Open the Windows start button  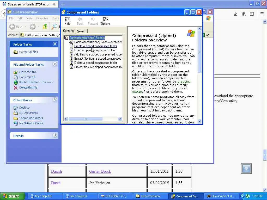12,196
